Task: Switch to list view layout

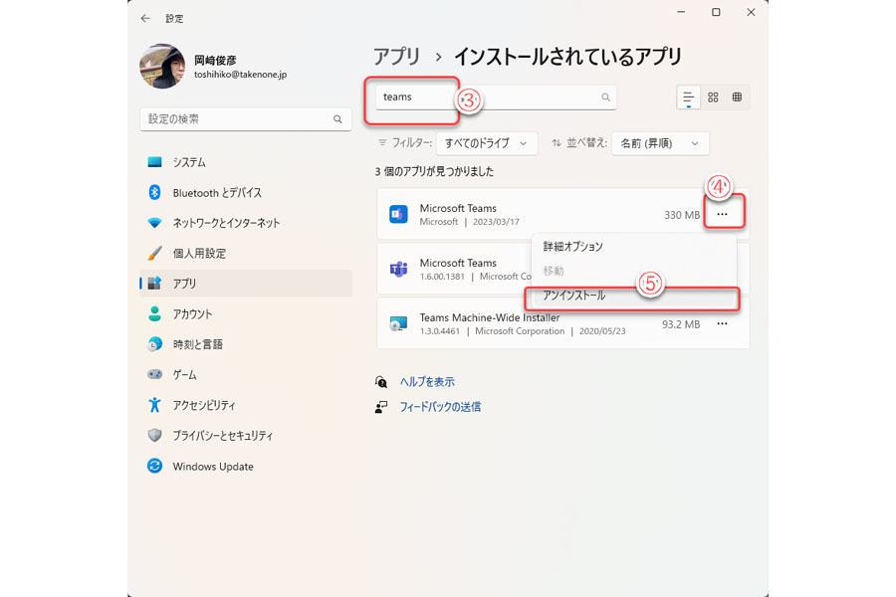Action: pyautogui.click(x=689, y=98)
